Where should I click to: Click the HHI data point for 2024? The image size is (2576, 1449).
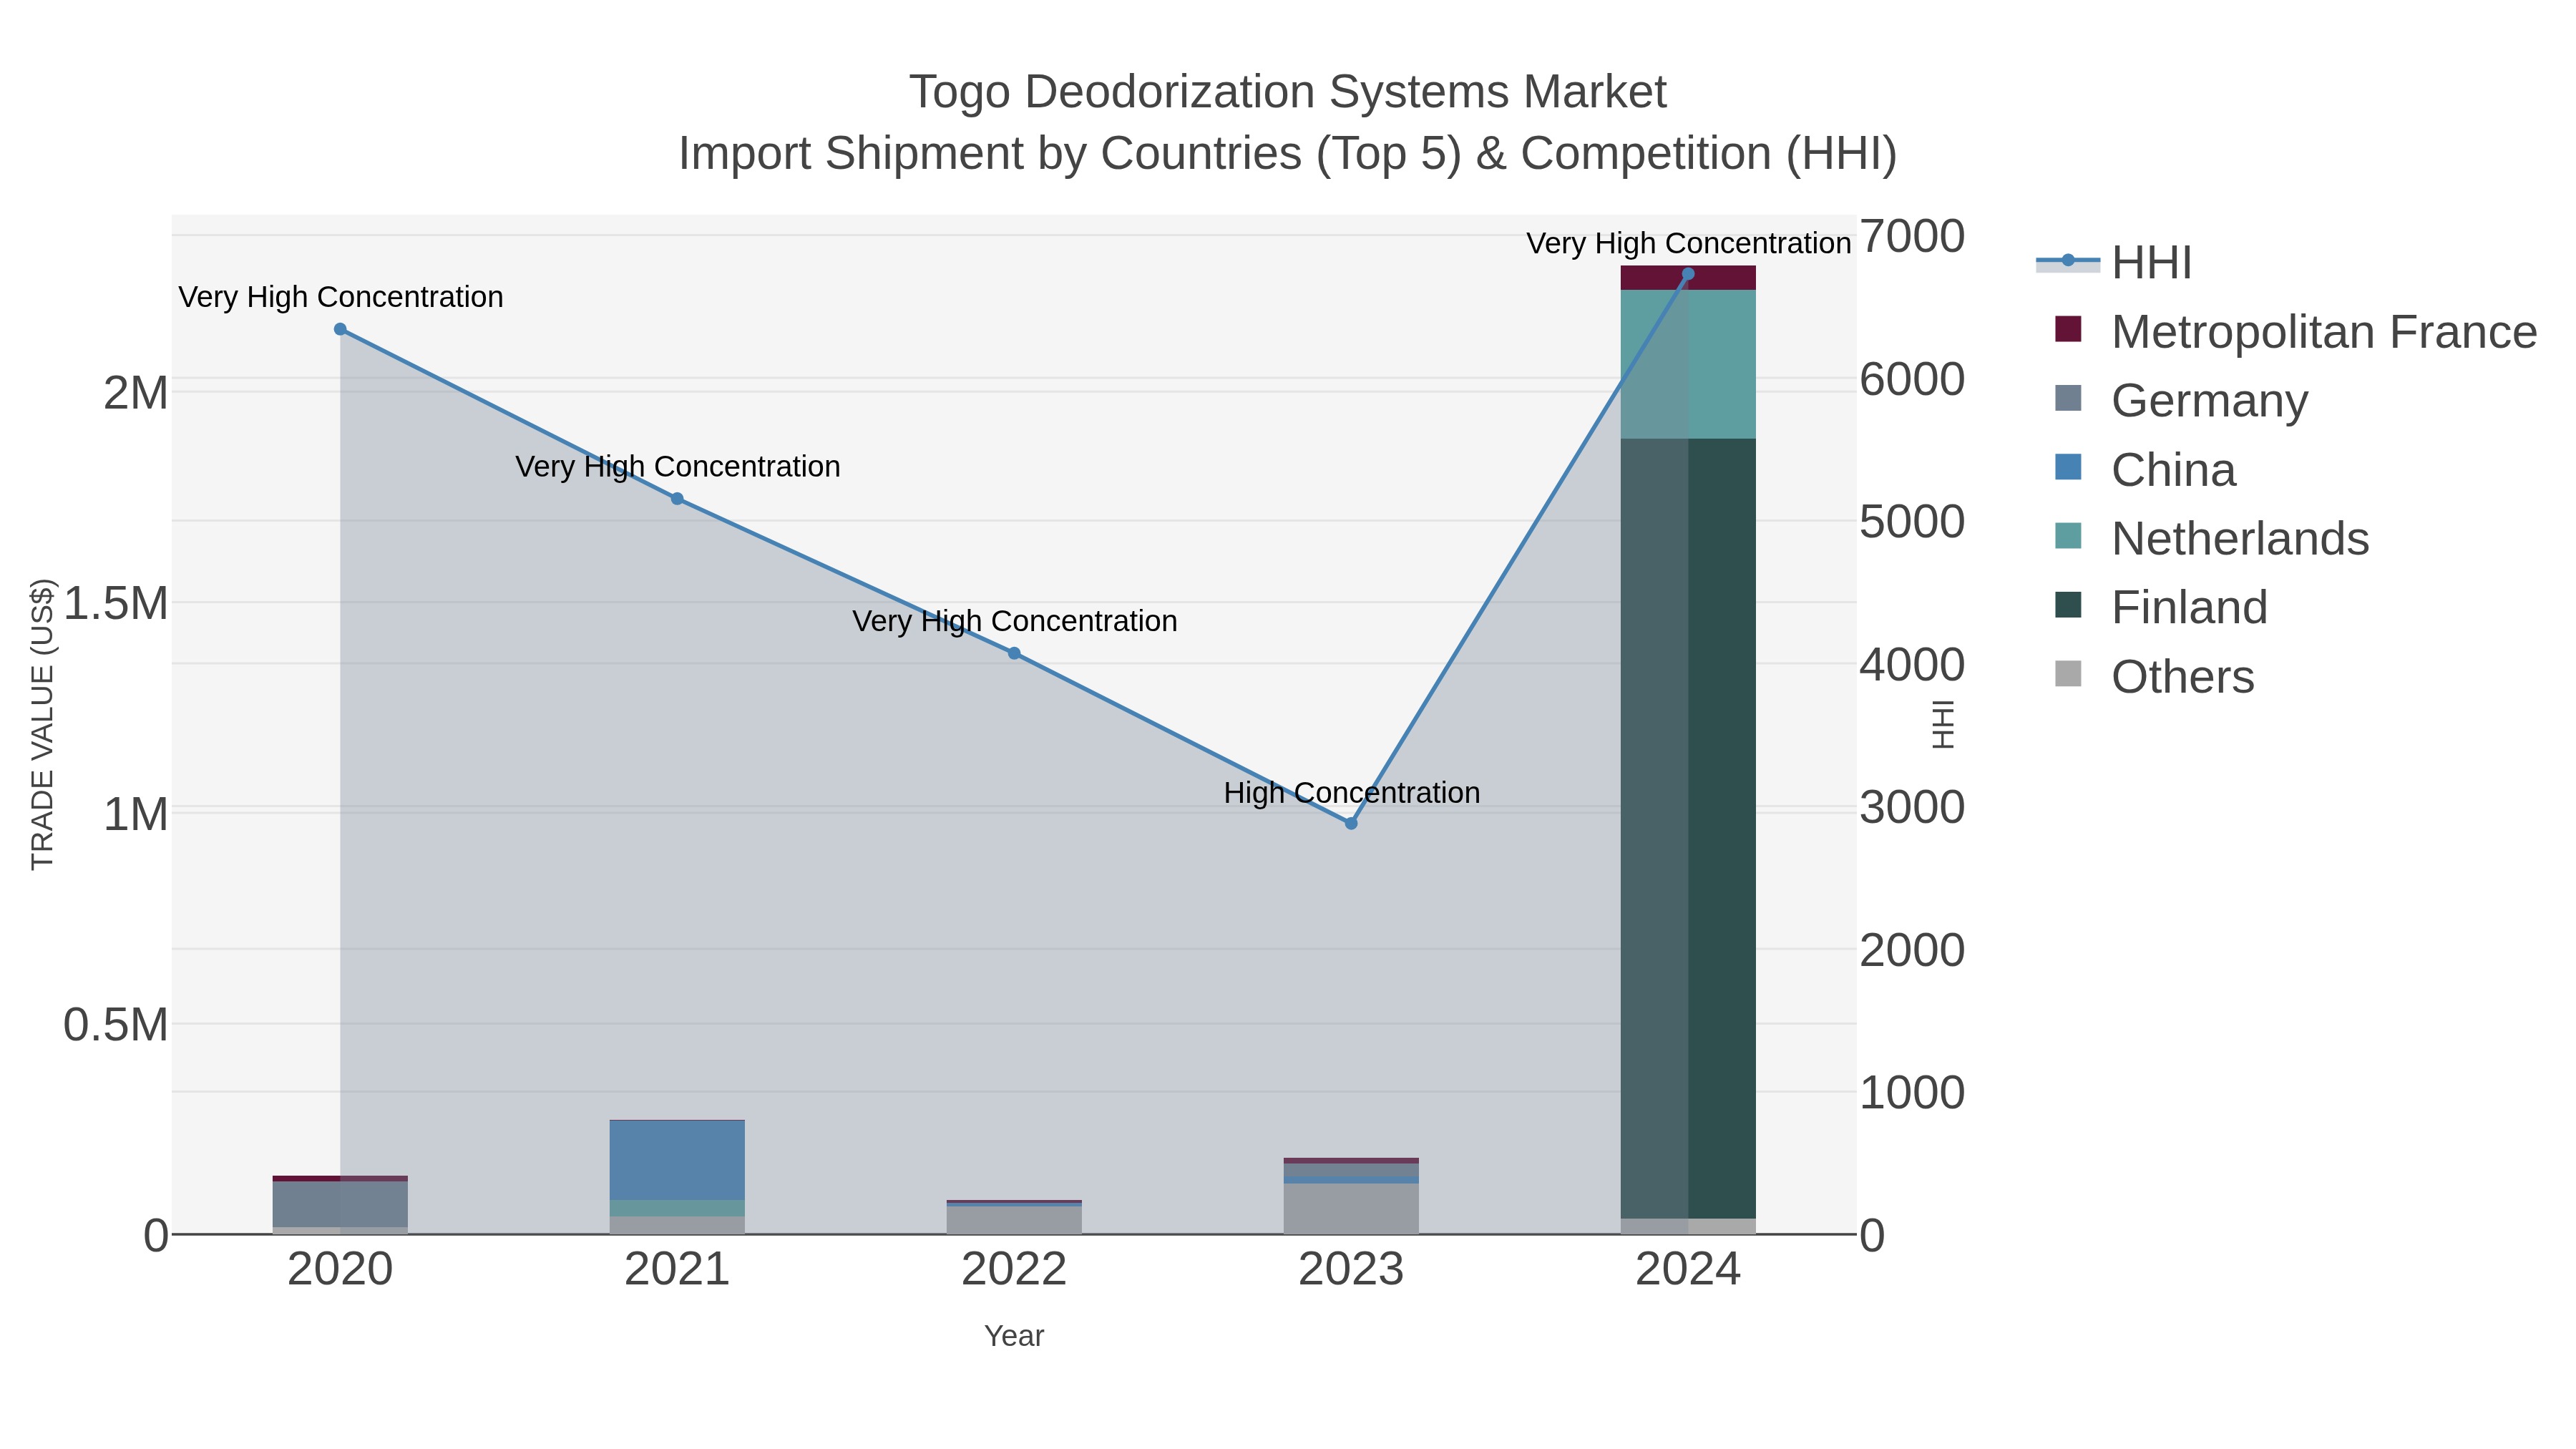(x=1688, y=274)
